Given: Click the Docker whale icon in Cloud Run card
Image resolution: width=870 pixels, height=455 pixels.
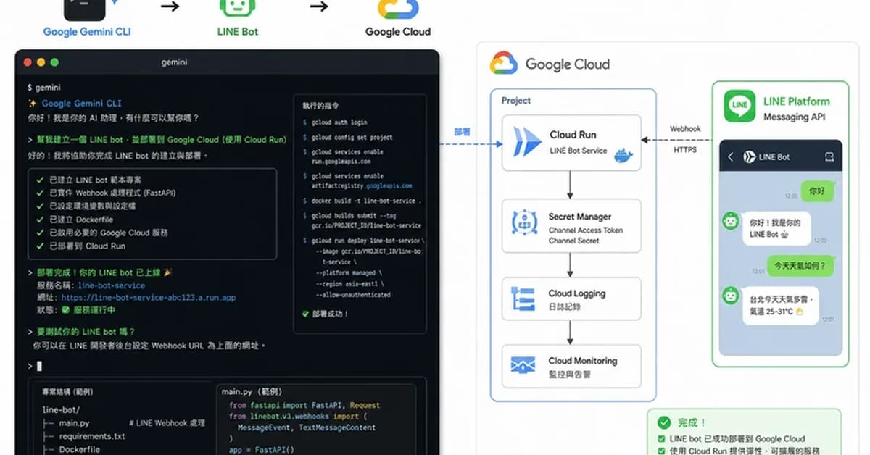Looking at the screenshot, I should tap(623, 156).
